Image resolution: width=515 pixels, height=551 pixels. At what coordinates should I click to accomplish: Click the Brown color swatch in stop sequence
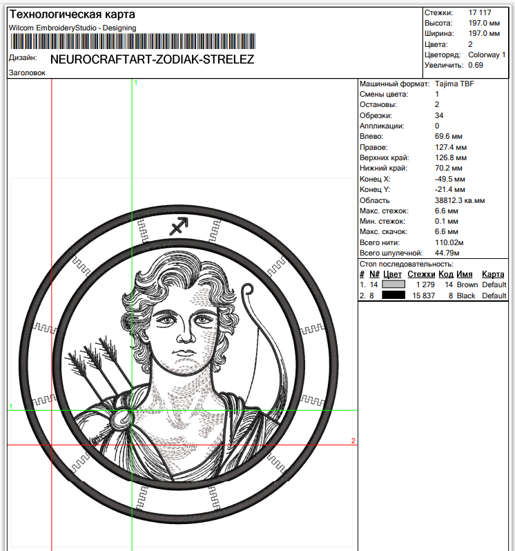pyautogui.click(x=393, y=284)
